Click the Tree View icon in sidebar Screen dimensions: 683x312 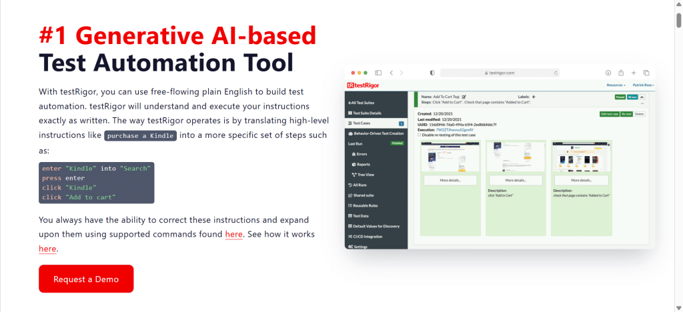coord(354,175)
